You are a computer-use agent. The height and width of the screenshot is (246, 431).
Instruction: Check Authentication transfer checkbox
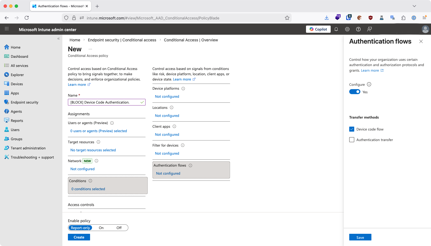click(352, 140)
